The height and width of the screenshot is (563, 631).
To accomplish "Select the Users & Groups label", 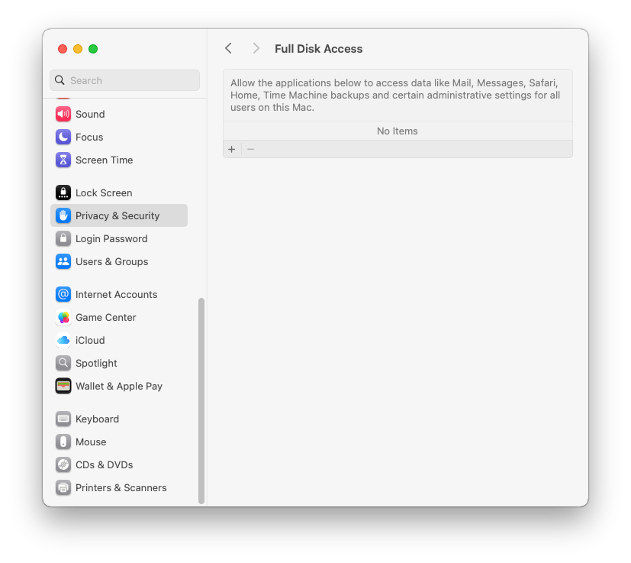I will pyautogui.click(x=112, y=261).
